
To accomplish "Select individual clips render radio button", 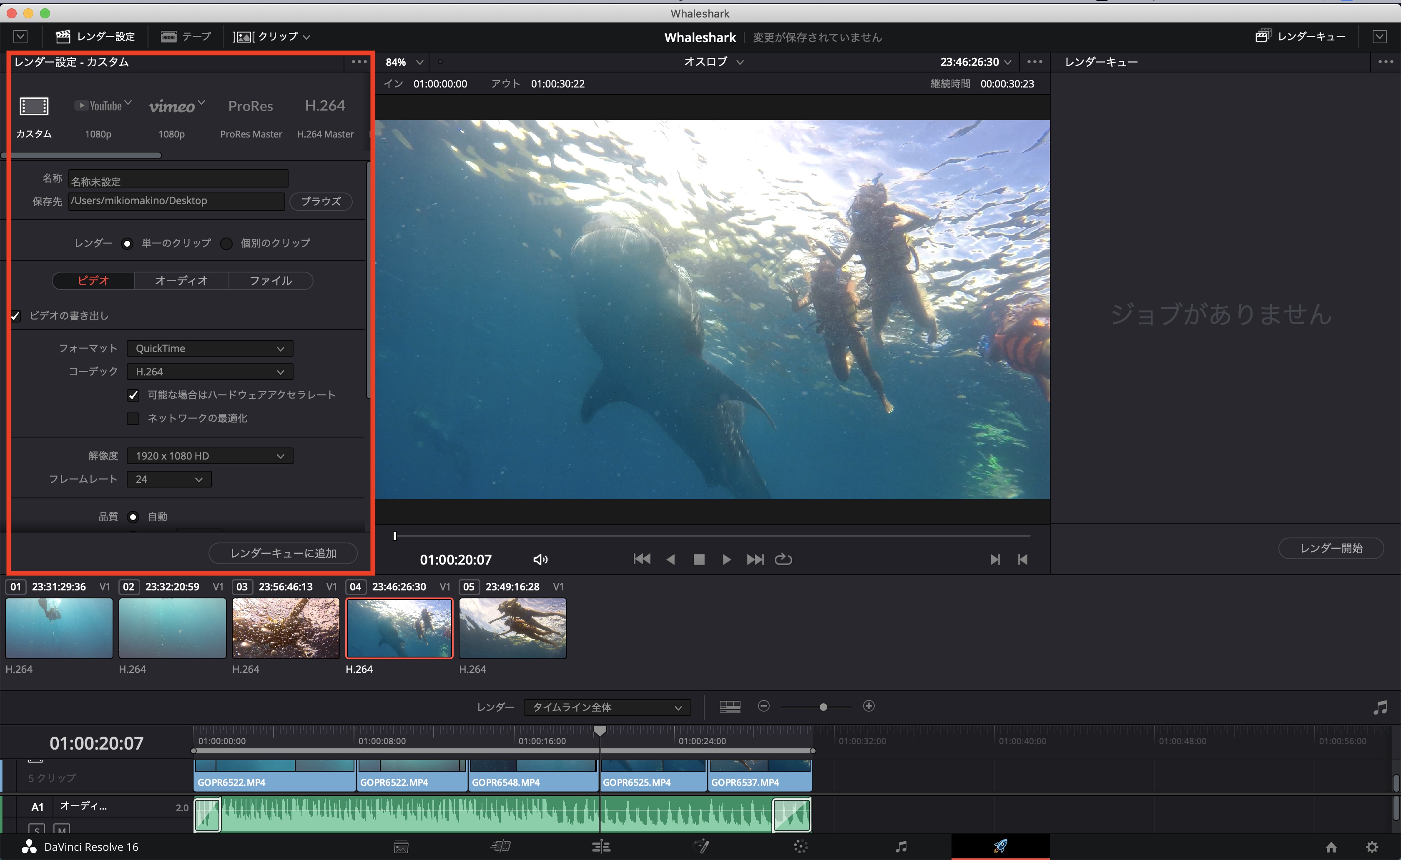I will [x=226, y=243].
